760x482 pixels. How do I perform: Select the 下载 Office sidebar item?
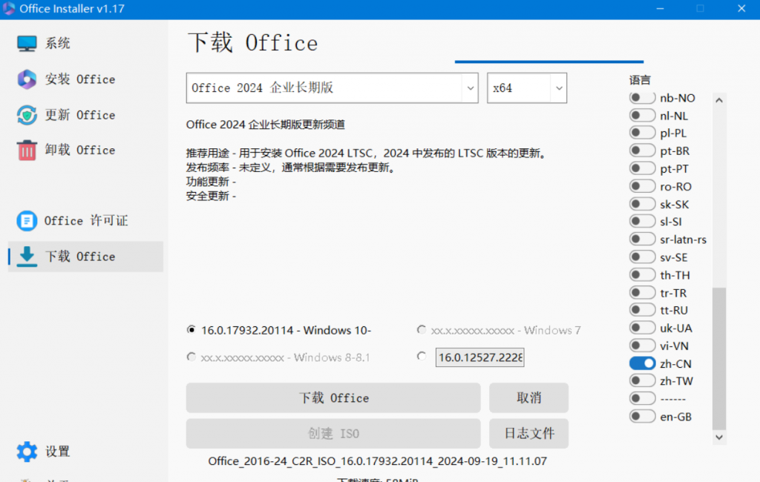coord(85,257)
